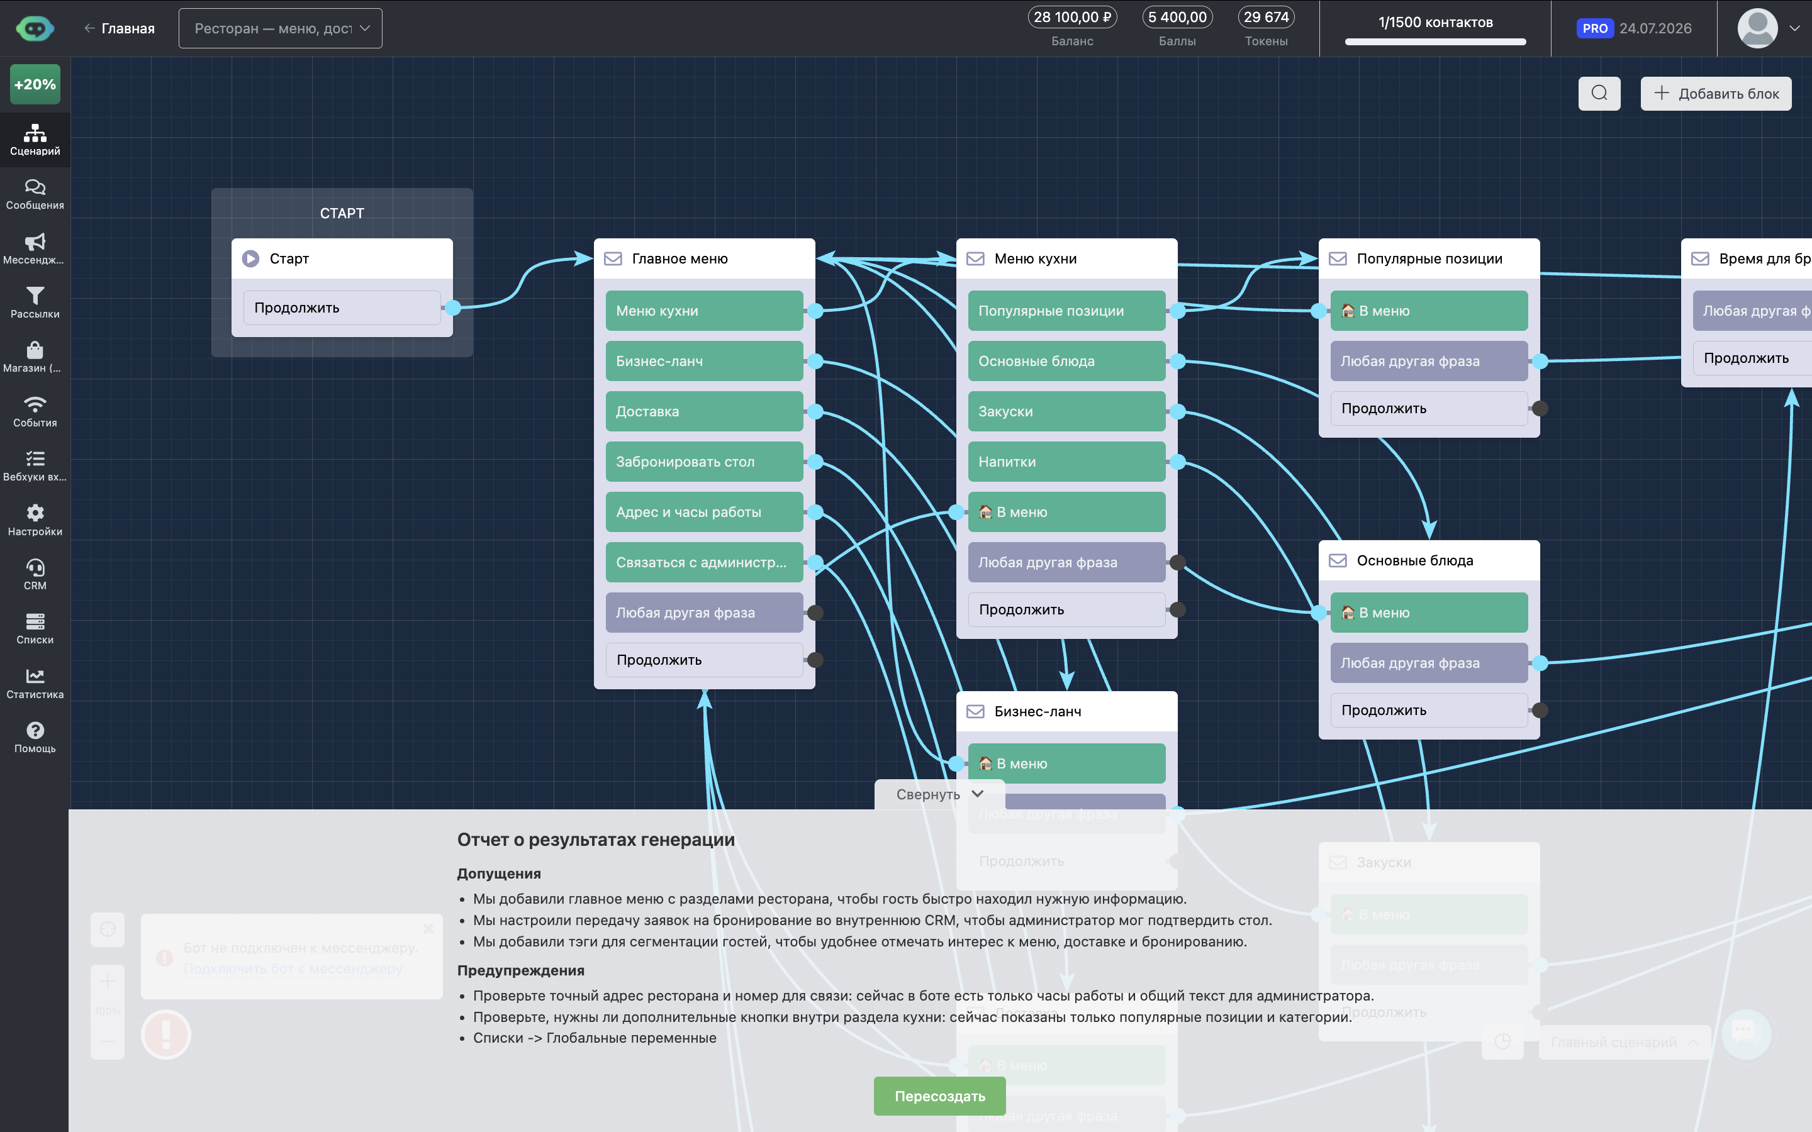Click В меню button in Популярные позиции block
The width and height of the screenshot is (1812, 1132).
coord(1429,311)
